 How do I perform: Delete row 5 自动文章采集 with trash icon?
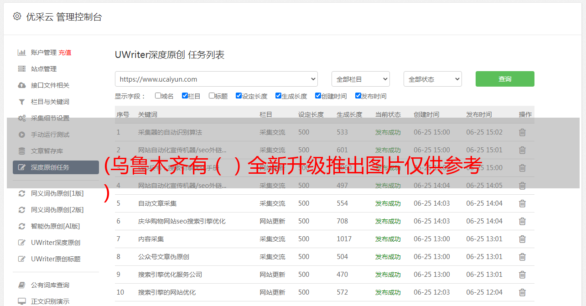[522, 203]
